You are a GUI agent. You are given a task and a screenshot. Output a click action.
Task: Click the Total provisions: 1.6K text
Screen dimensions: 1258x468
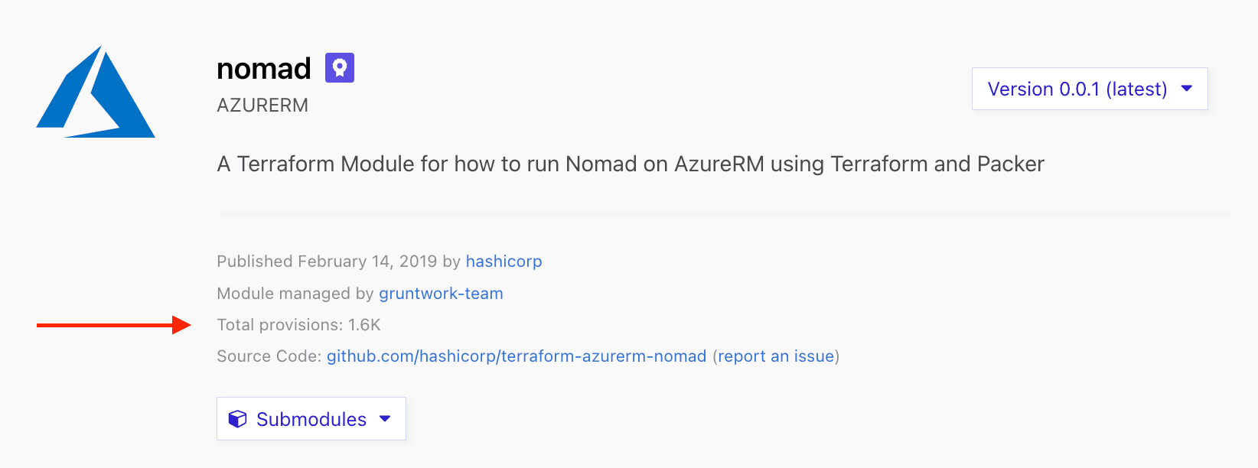pos(298,325)
